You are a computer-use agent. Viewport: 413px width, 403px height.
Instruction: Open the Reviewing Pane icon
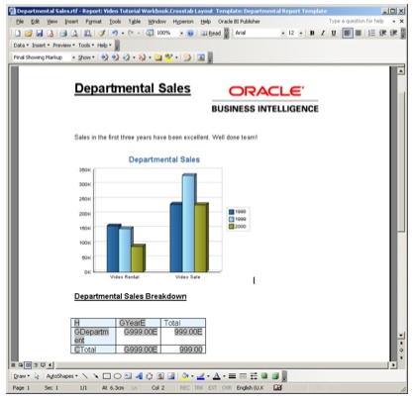pos(201,57)
